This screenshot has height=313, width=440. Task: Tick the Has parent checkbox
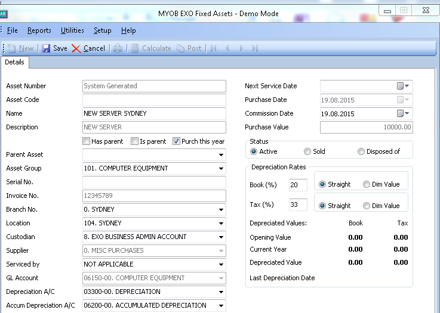coord(87,141)
